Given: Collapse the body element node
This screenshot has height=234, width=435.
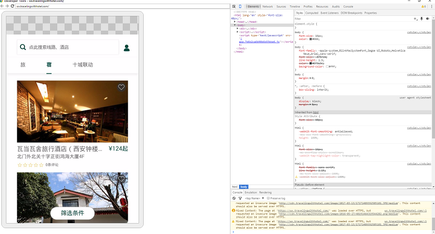Looking at the screenshot, I should (235, 25).
